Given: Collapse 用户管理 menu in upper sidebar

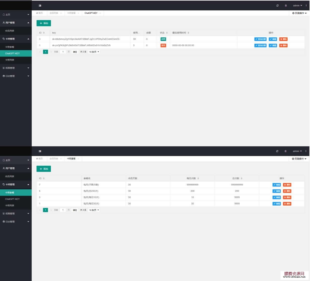Looking at the screenshot, I should (16, 23).
